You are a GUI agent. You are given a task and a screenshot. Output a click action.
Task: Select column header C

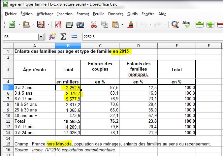(100, 45)
